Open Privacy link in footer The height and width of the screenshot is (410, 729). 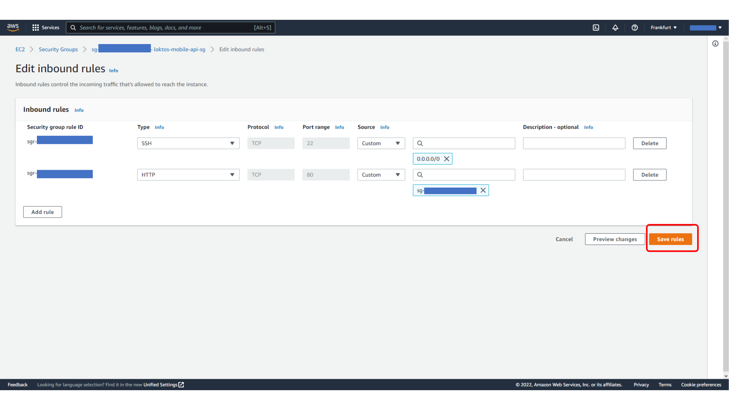tap(641, 385)
